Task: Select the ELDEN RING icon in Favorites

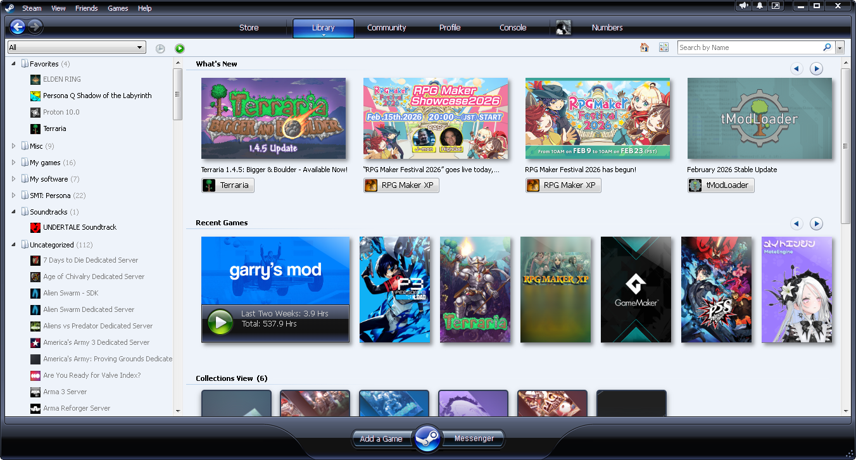Action: [35, 80]
